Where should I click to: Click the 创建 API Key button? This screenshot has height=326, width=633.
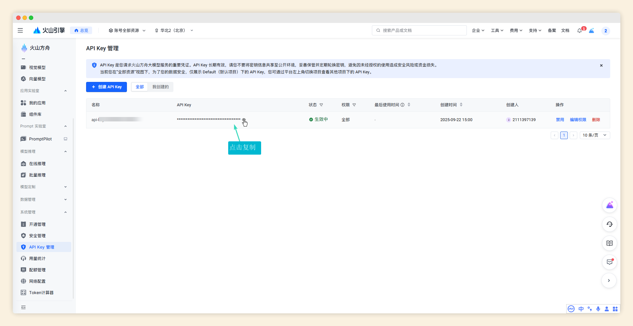[106, 87]
